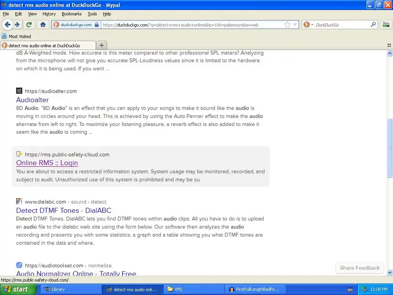The image size is (393, 295).
Task: Open the Bookmarks menu
Action: (71, 14)
